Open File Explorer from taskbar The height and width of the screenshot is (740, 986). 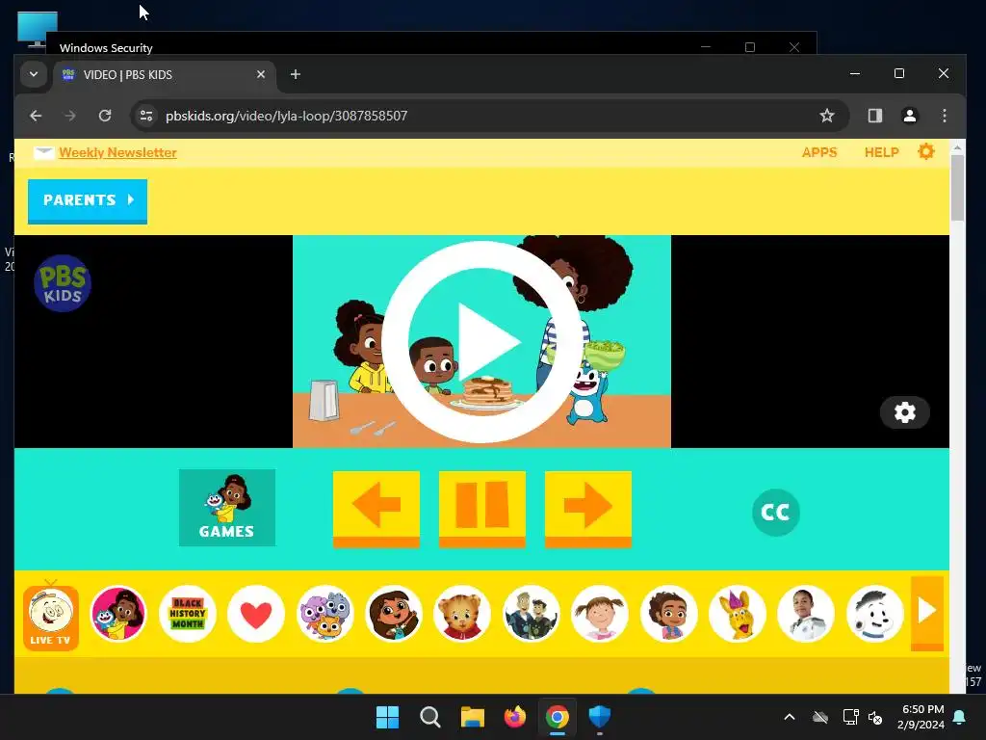[472, 717]
